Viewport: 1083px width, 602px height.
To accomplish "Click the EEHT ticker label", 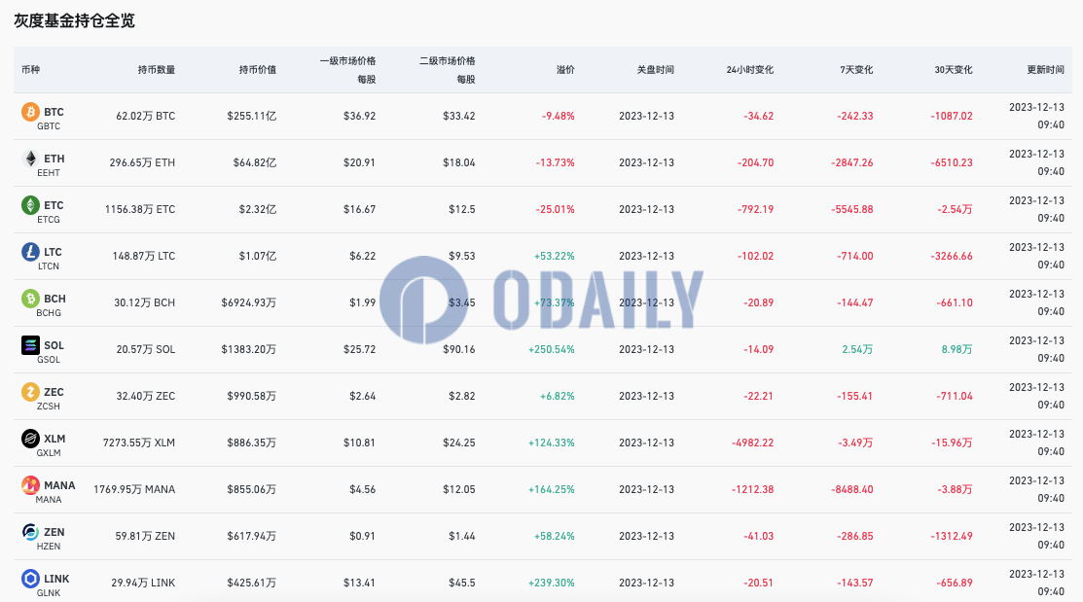I will 49,172.
